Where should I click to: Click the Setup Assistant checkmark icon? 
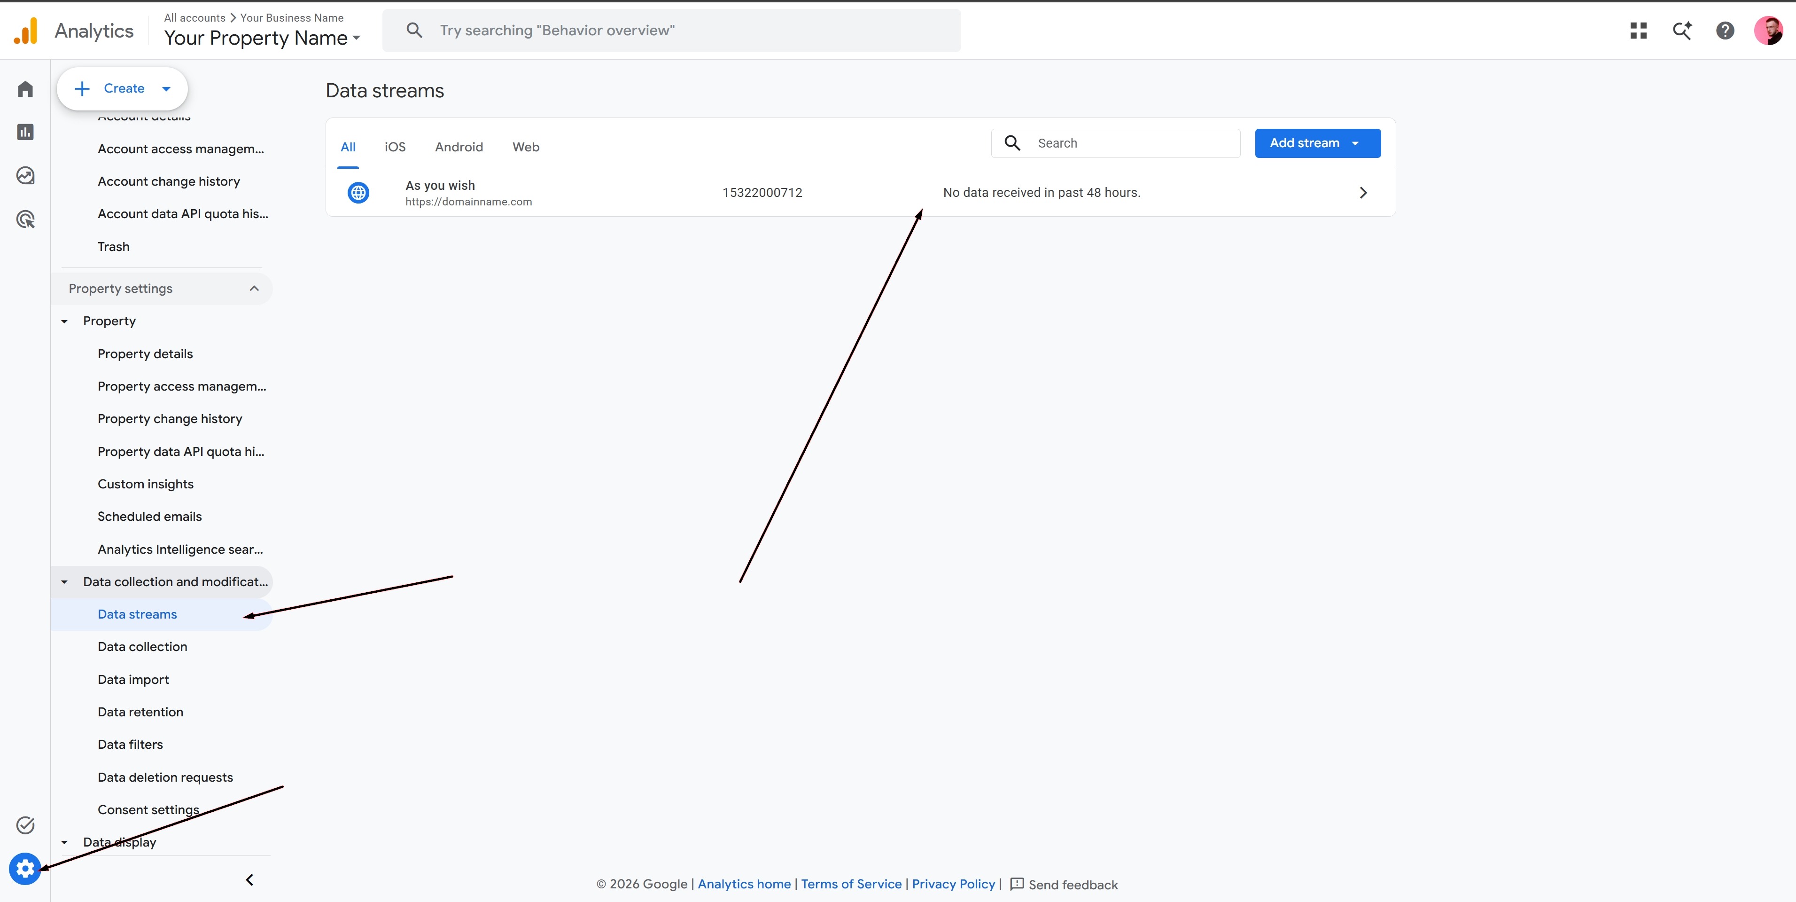tap(25, 825)
